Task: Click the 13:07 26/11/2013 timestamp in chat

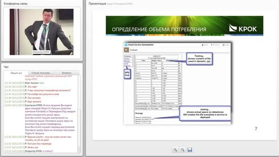Action: [15, 147]
